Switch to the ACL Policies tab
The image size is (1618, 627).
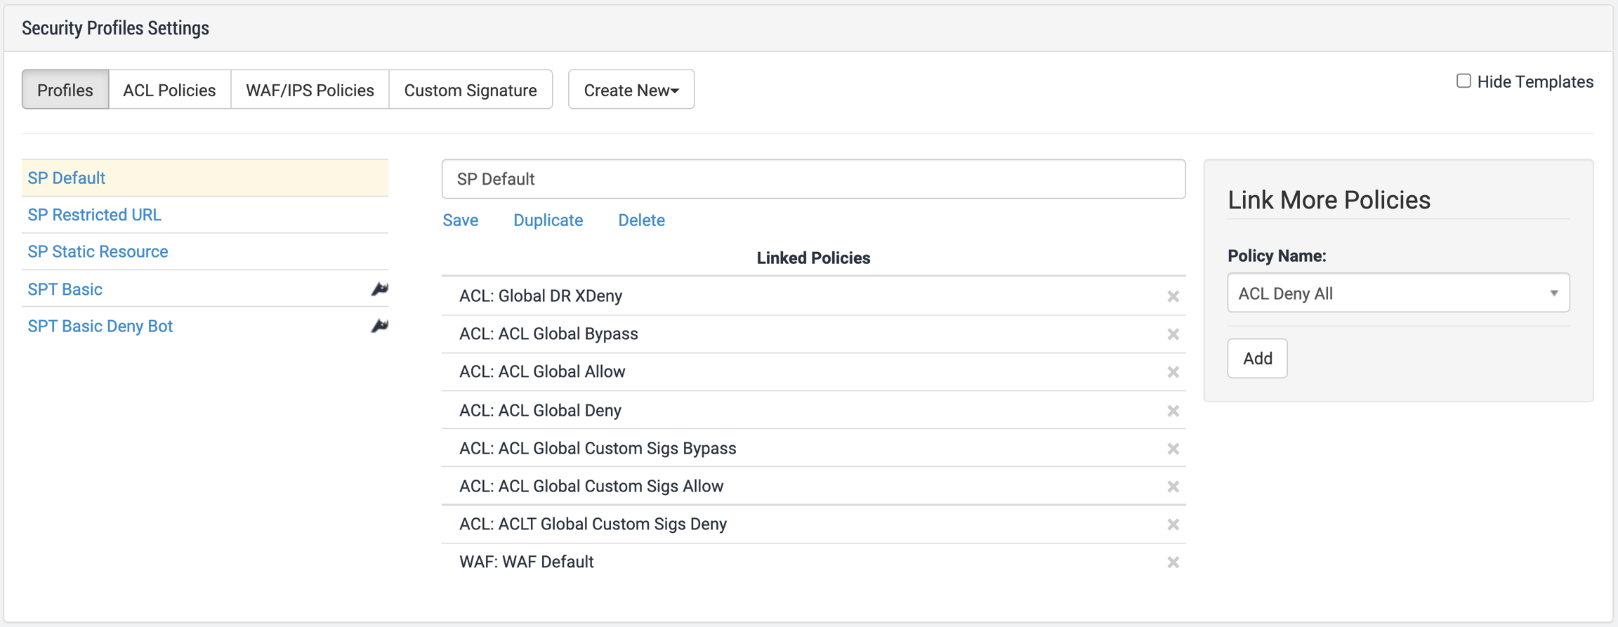pyautogui.click(x=169, y=90)
